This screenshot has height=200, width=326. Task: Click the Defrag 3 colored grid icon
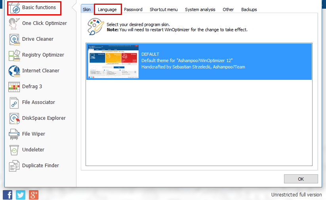[14, 87]
